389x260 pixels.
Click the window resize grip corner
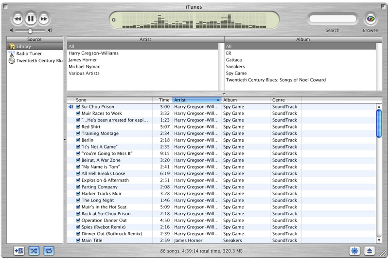click(x=383, y=253)
